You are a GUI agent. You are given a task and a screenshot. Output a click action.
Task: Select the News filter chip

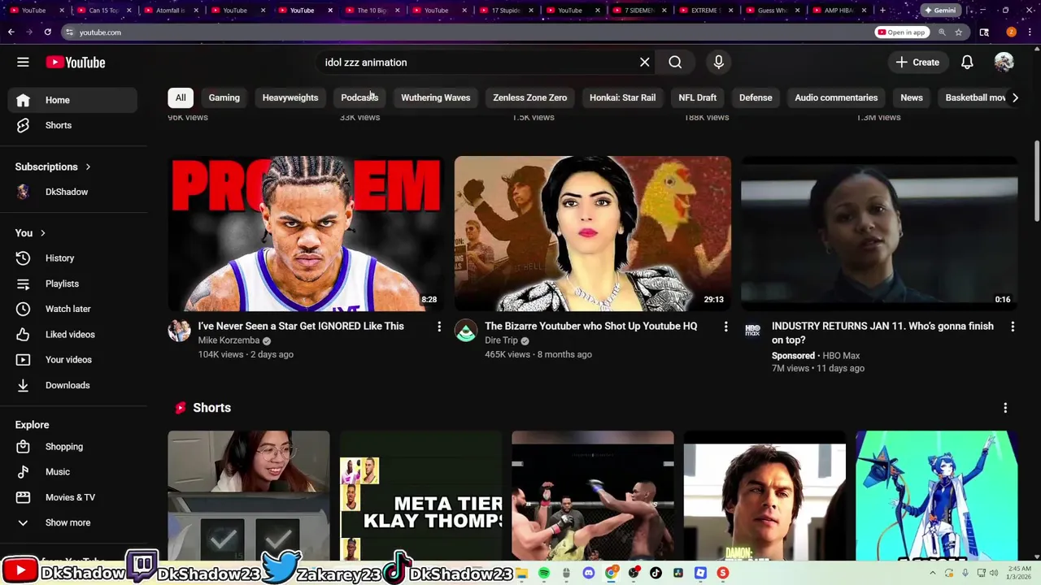[x=911, y=97]
